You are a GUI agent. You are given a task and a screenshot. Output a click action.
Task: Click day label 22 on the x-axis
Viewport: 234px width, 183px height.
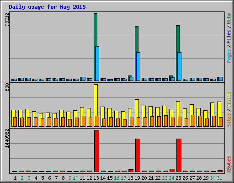(x=158, y=178)
